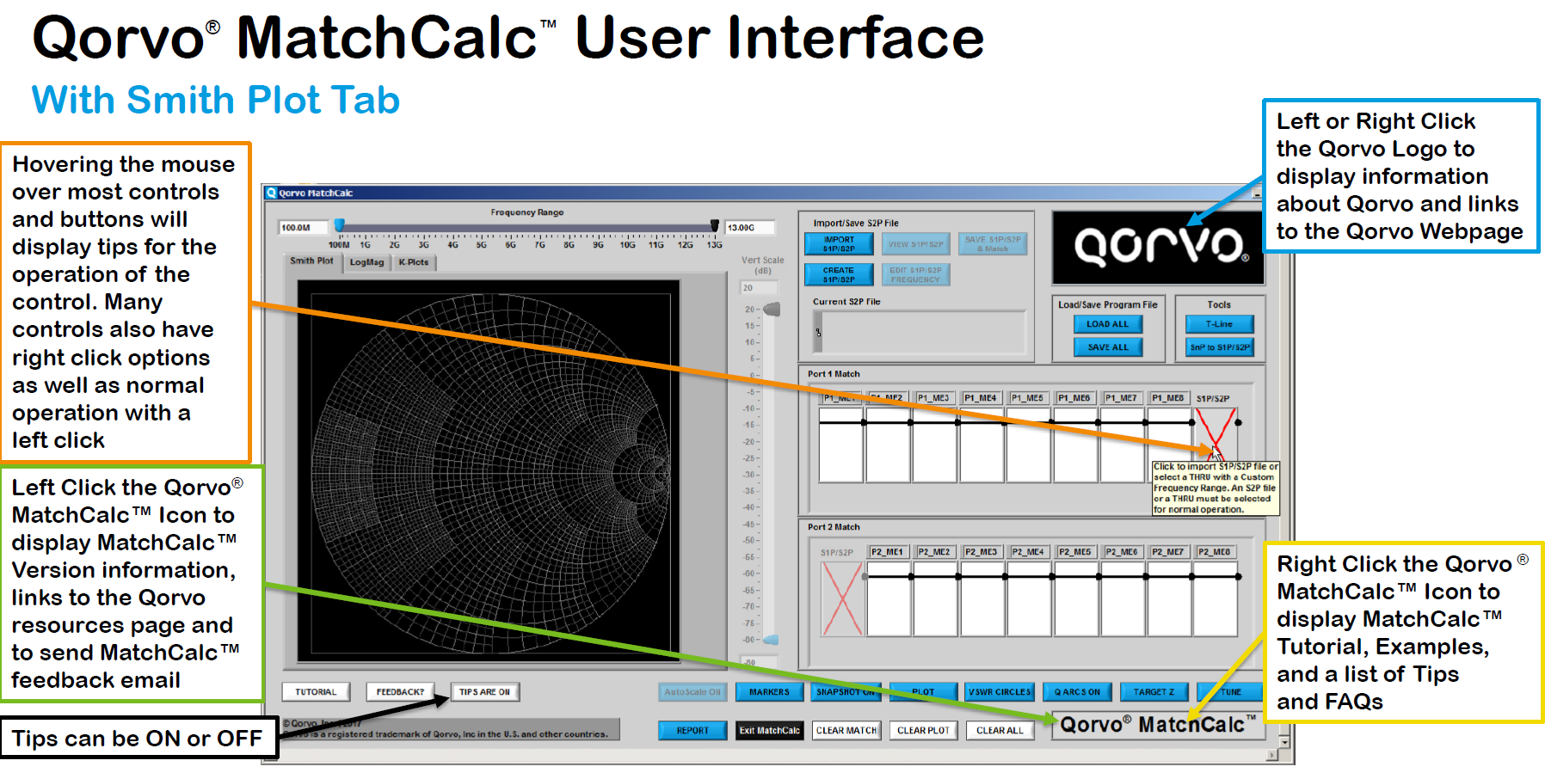The image size is (1545, 779).
Task: Click the Port 2 S1P/S2P red X block
Action: [842, 598]
